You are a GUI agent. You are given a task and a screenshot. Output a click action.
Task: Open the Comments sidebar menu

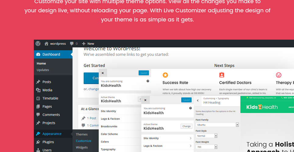(x=53, y=115)
